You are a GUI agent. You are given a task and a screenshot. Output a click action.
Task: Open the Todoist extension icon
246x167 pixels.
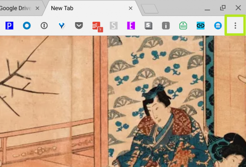97,27
